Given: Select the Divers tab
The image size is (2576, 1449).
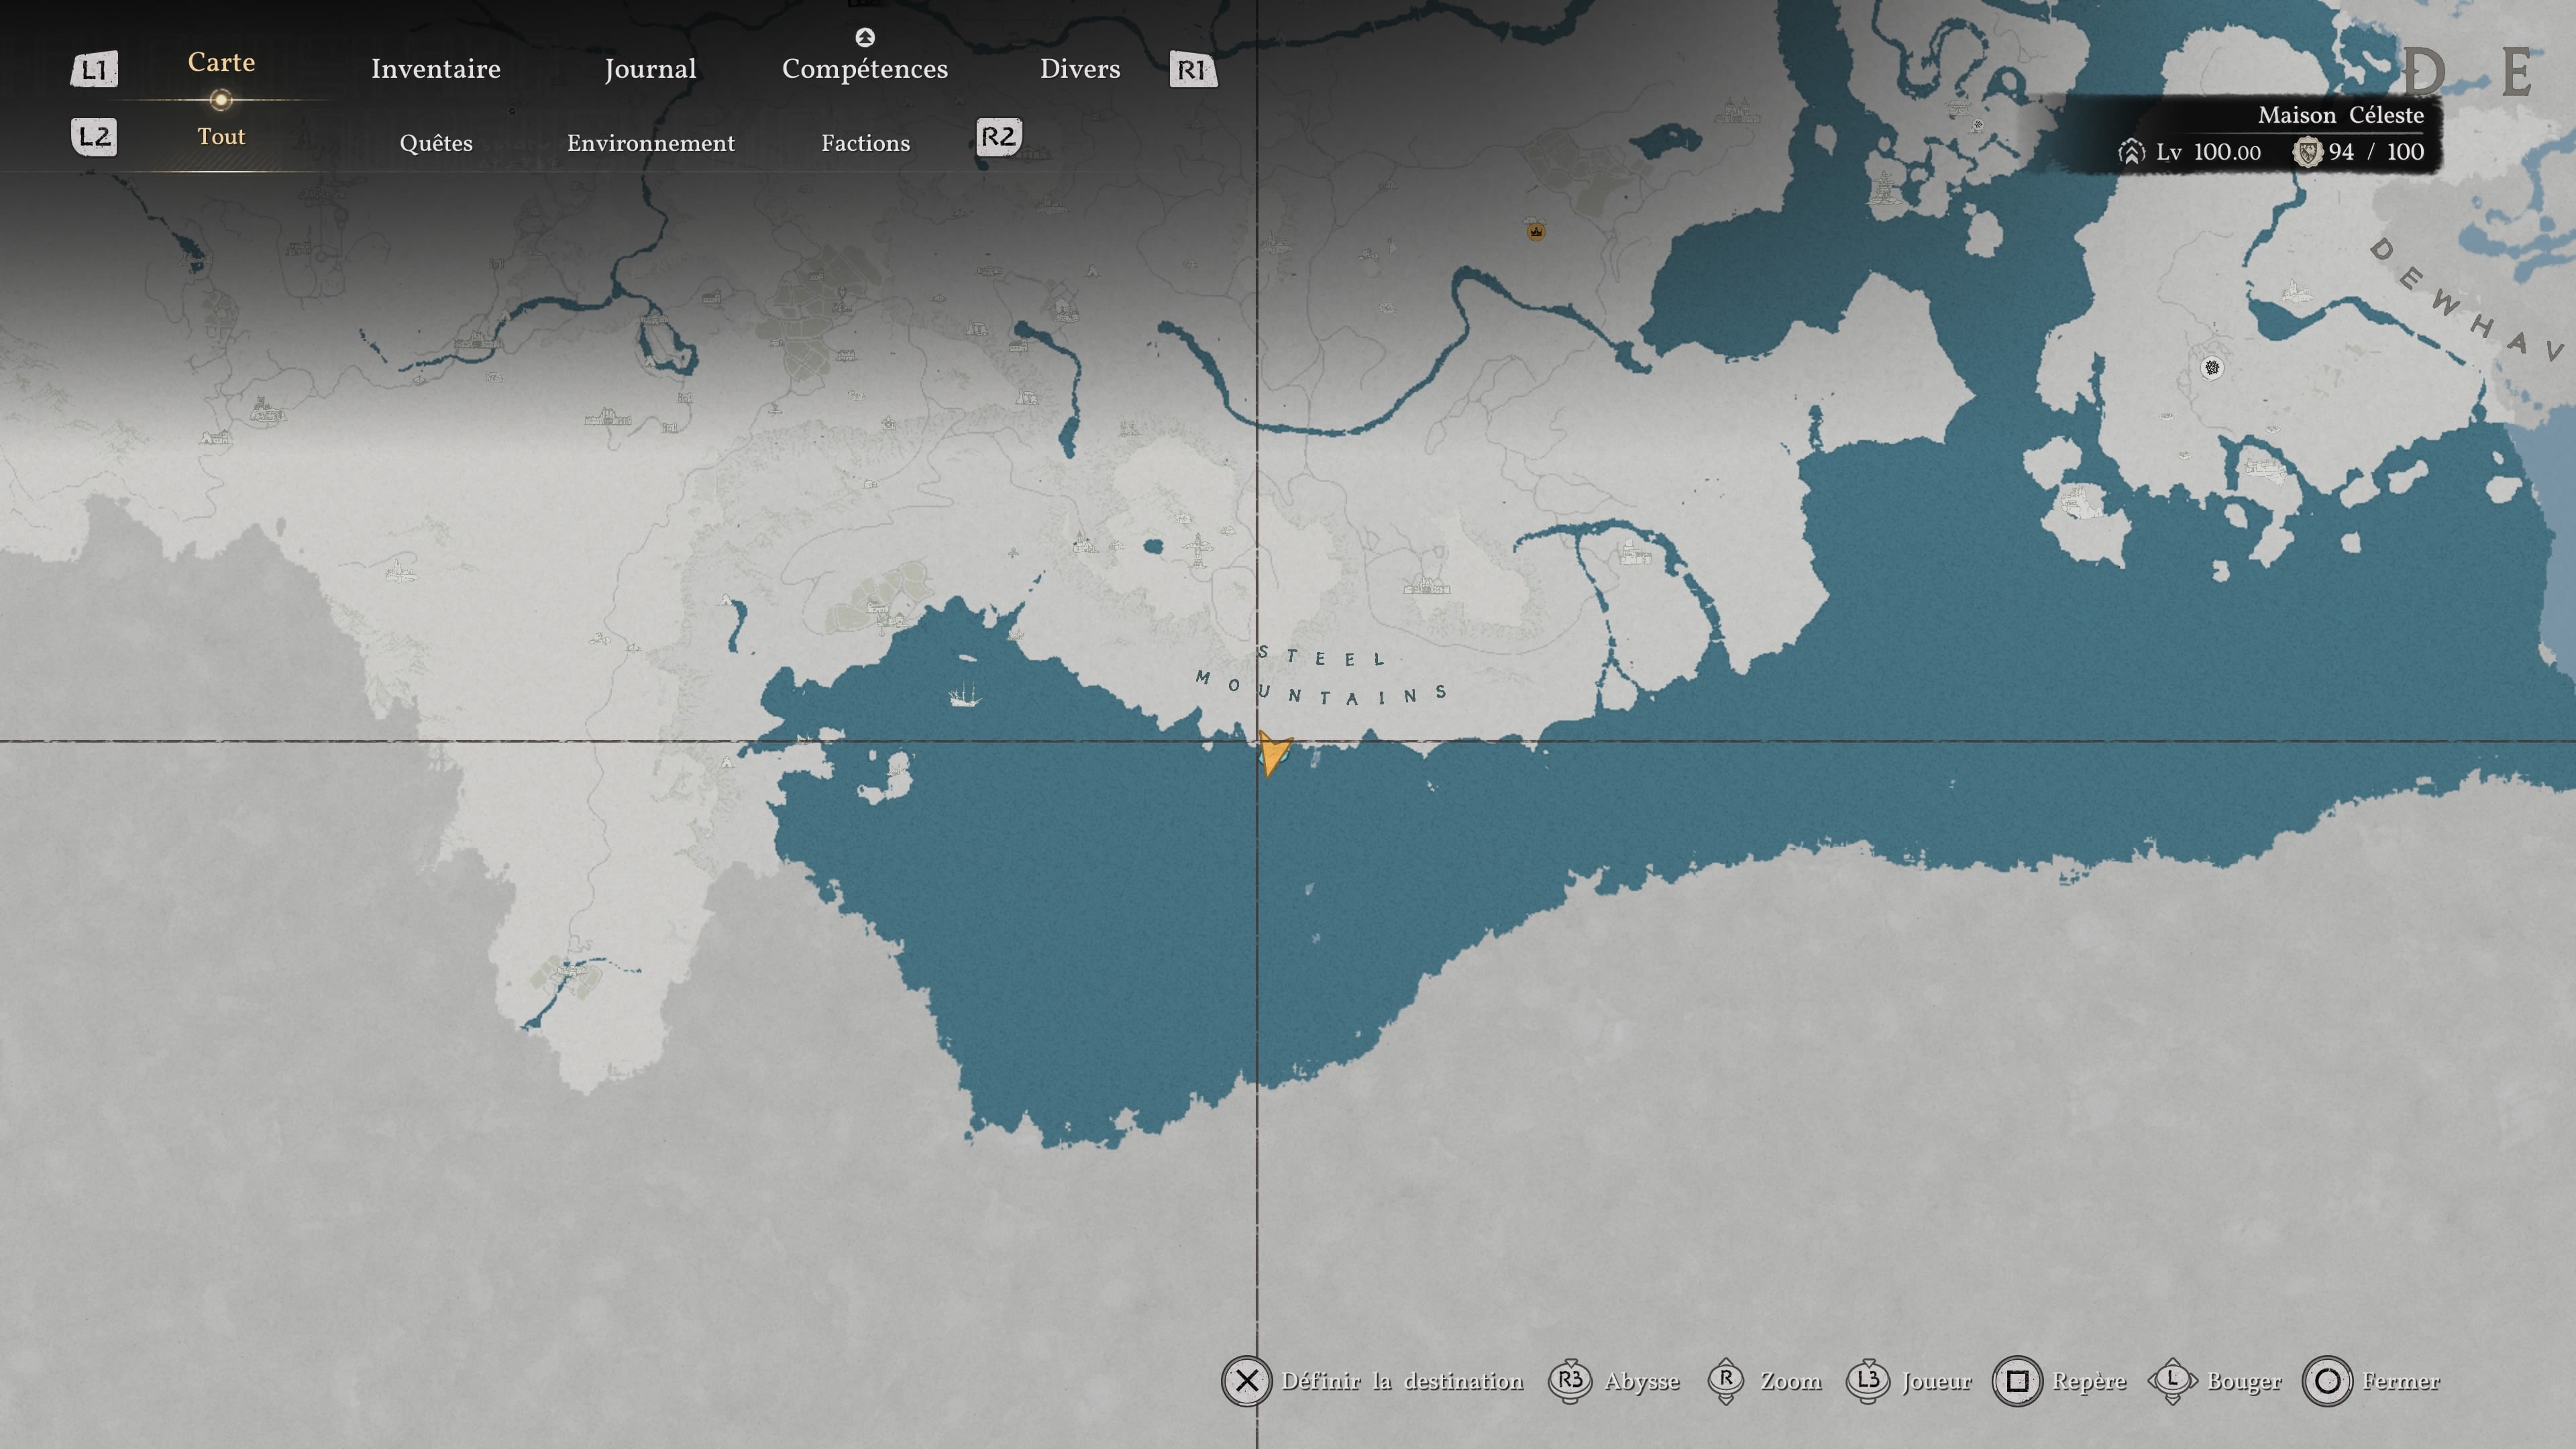Looking at the screenshot, I should coord(1080,69).
